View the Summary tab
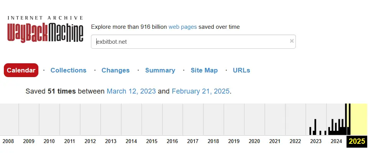 pos(160,70)
